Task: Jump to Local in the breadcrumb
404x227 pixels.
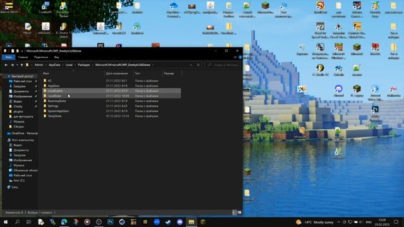Action: coord(69,65)
